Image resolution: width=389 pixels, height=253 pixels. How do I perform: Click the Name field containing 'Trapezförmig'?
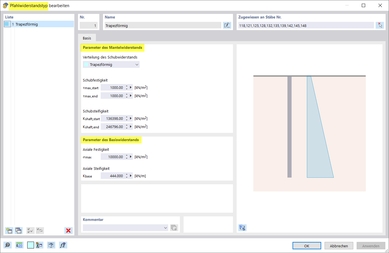coord(163,25)
